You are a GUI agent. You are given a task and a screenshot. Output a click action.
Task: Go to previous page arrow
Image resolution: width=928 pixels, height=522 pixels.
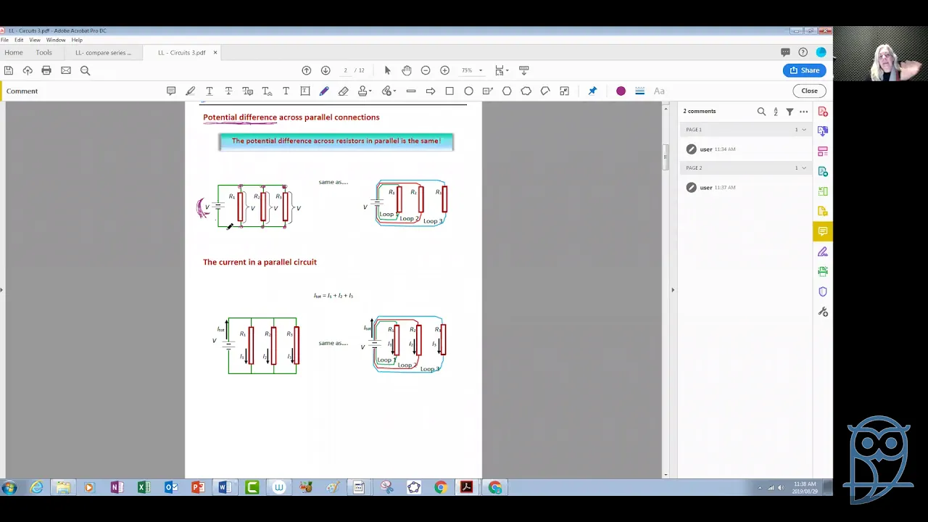coord(306,70)
